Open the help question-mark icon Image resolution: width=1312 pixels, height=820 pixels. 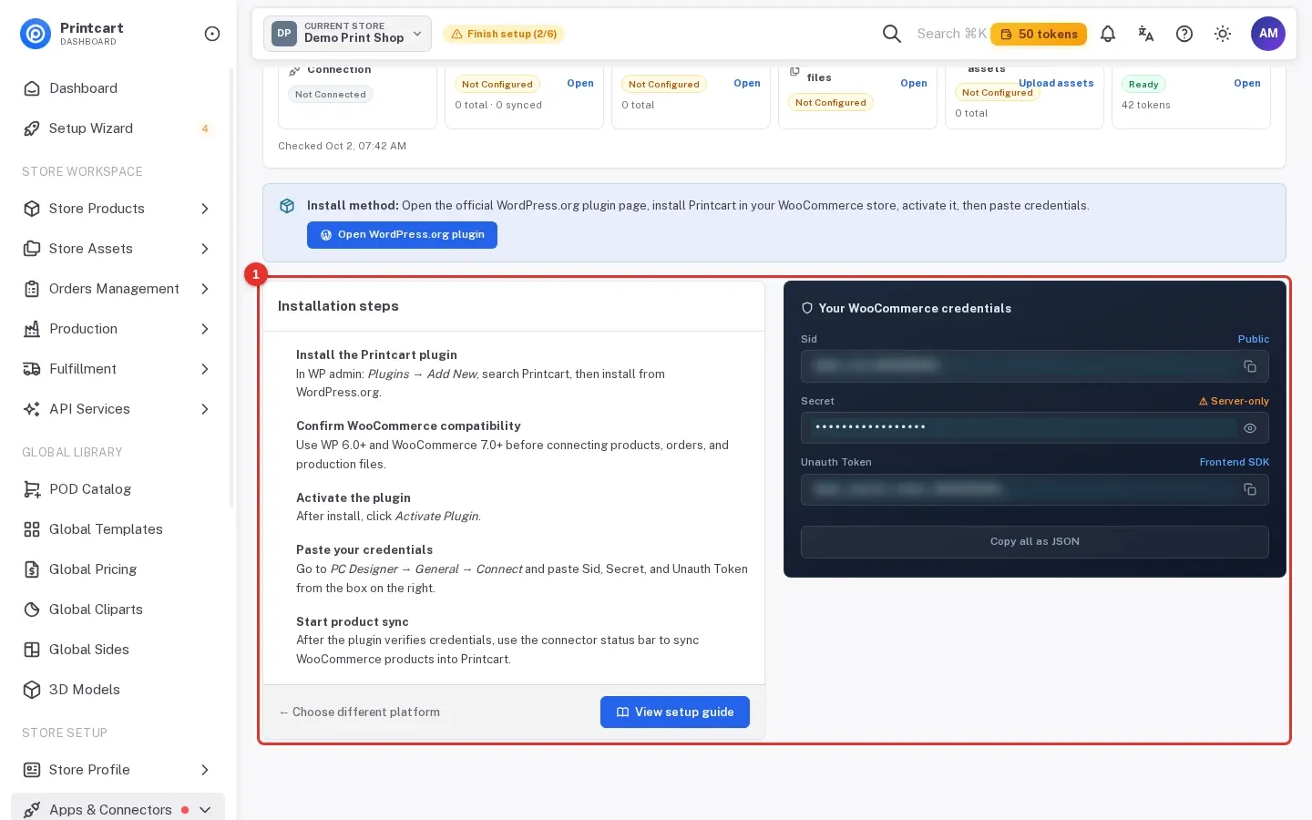pos(1184,34)
